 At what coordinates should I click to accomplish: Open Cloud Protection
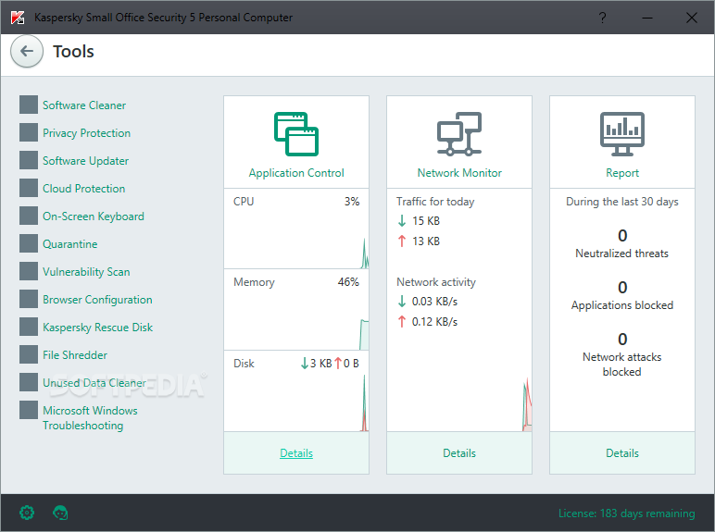[84, 189]
